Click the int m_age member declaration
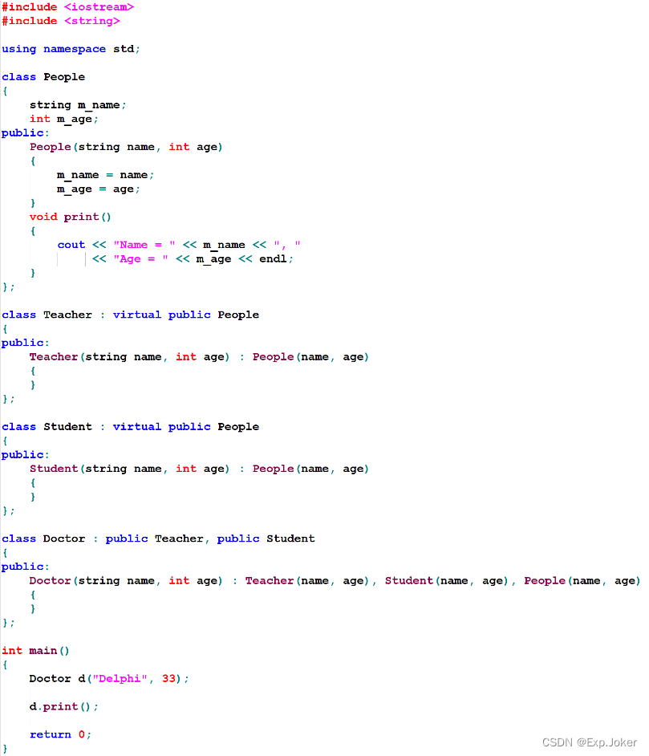 click(x=64, y=119)
